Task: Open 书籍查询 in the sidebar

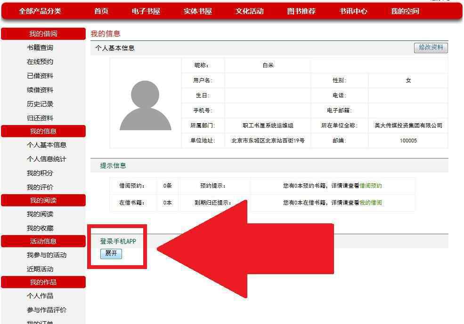Action: pyautogui.click(x=40, y=47)
